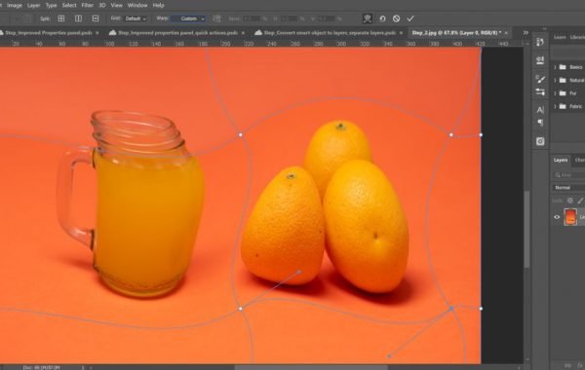585x370 pixels.
Task: Open the Filter menu
Action: click(x=88, y=5)
